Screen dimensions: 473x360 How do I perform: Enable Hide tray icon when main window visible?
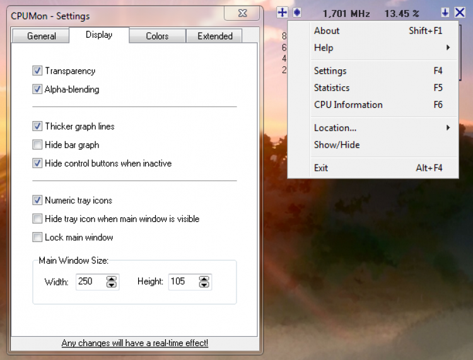(x=37, y=219)
